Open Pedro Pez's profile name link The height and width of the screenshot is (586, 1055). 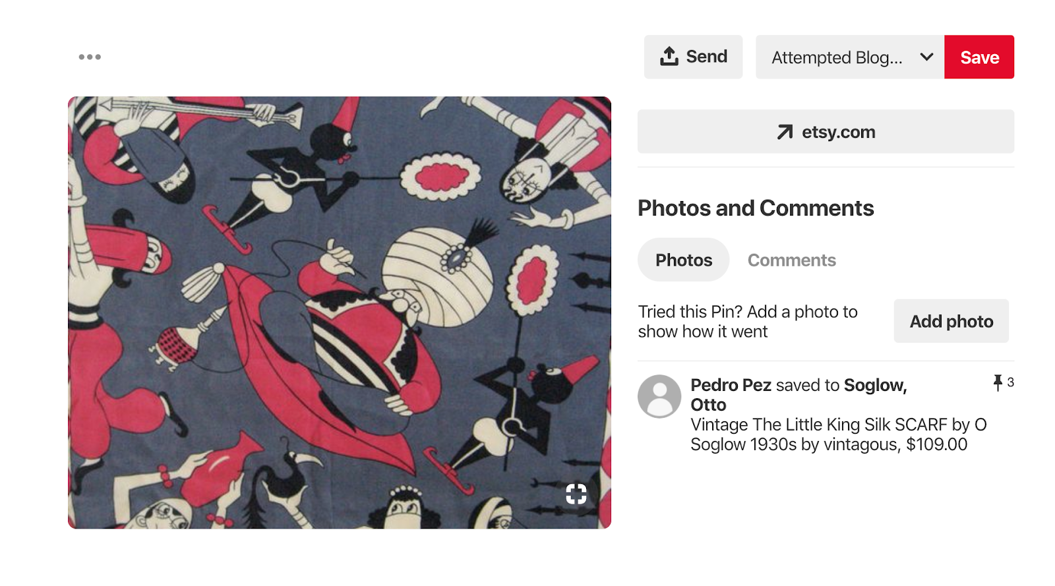coord(731,385)
